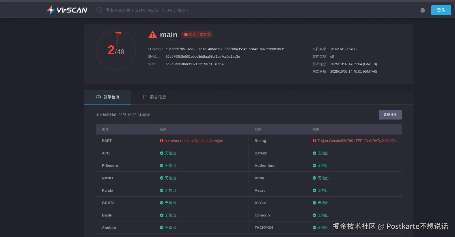455x237 pixels.
Task: Click the 有 2 引擎检出 badge
Action: click(197, 35)
